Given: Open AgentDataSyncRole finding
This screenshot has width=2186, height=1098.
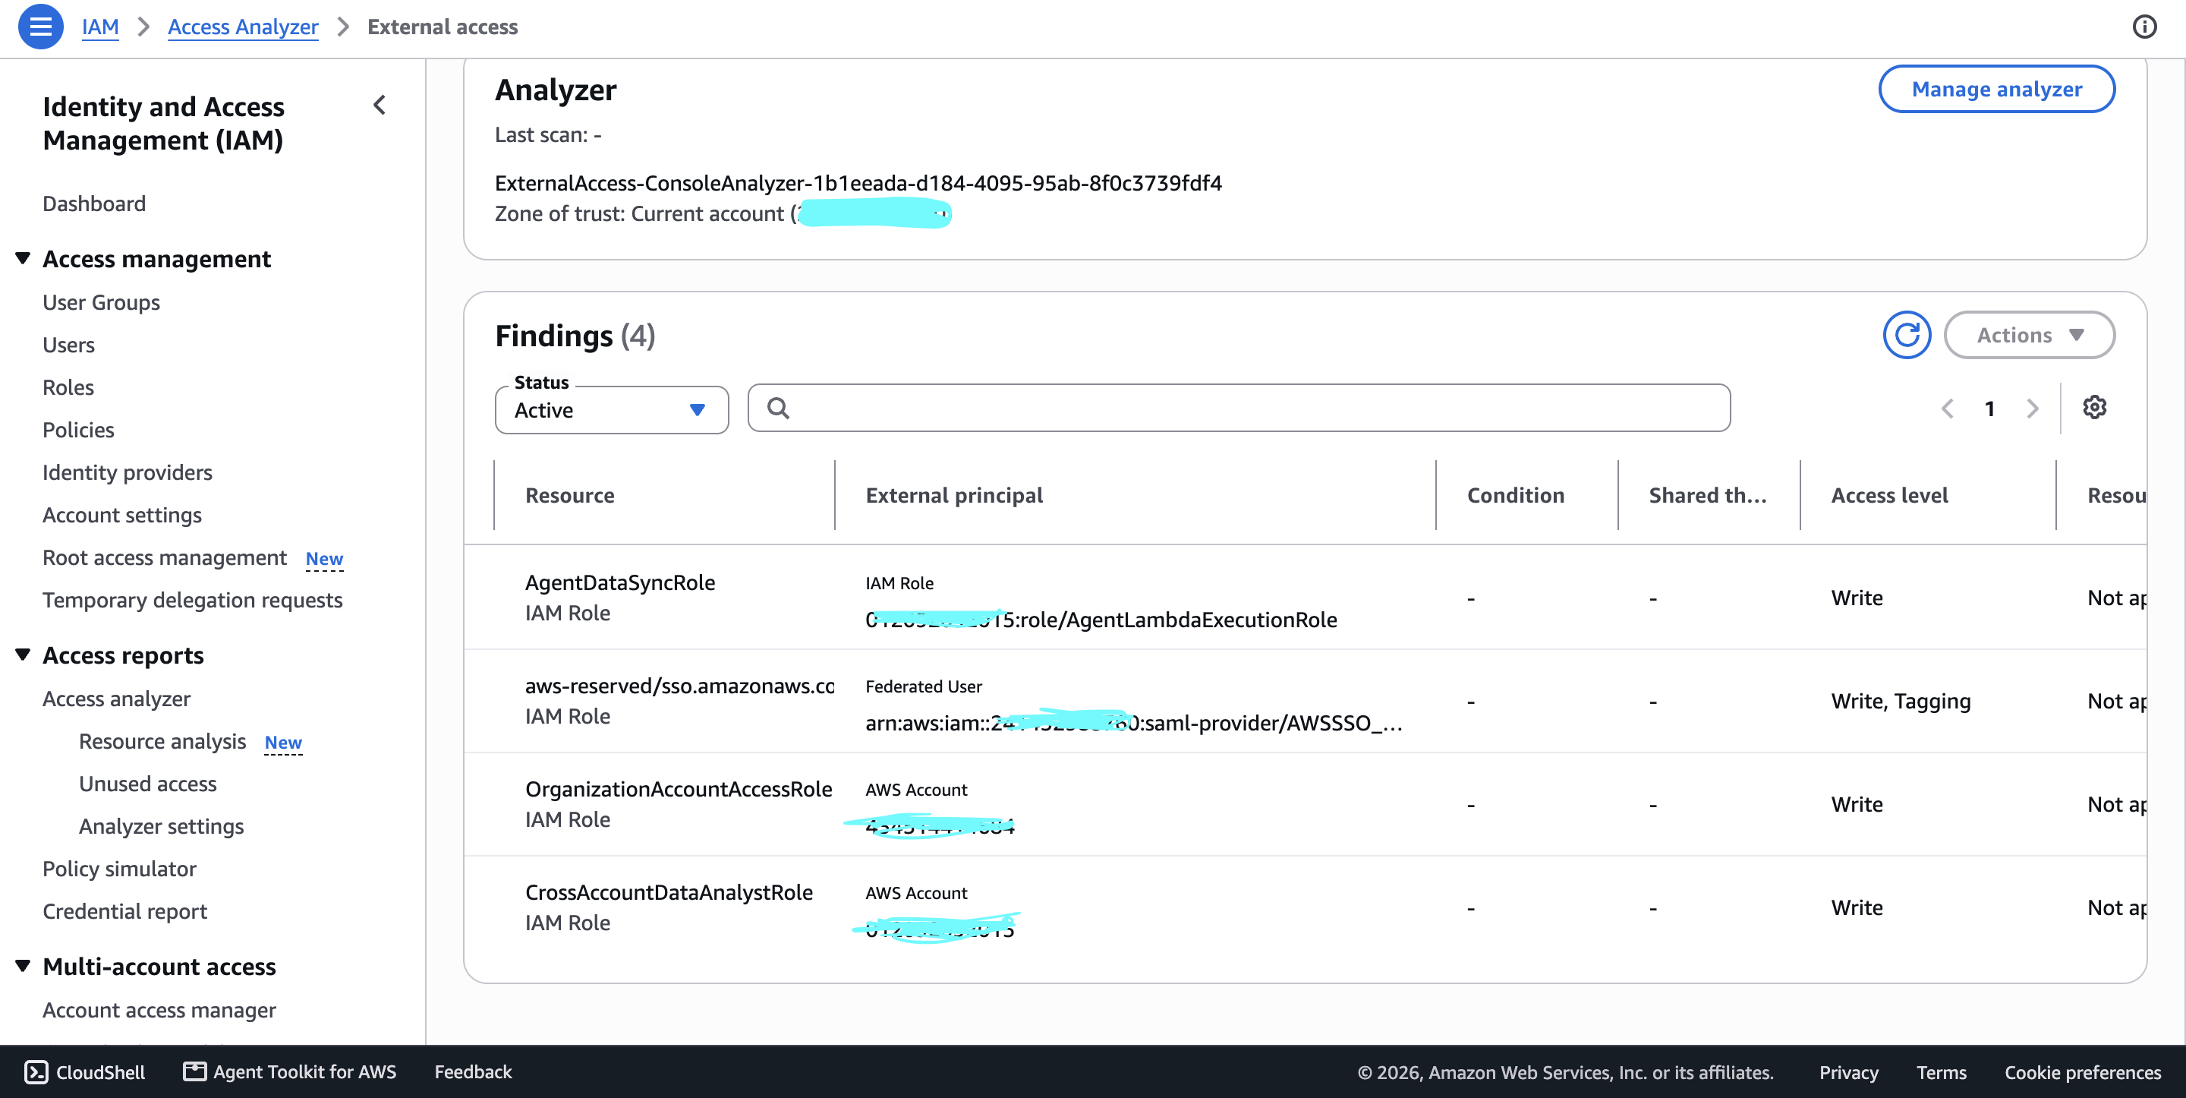Looking at the screenshot, I should pos(619,582).
